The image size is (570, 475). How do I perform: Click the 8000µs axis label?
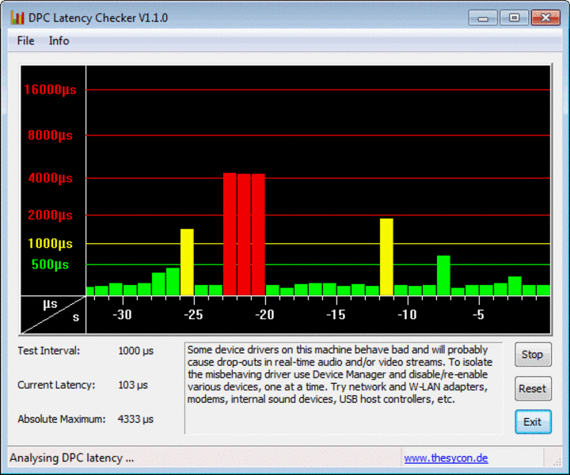pyautogui.click(x=50, y=135)
